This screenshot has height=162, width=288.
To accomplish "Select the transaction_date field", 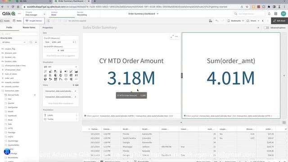I will pos(12,91).
